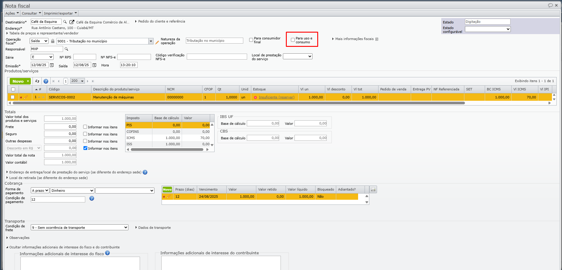Screen dimensions: 562x270
Task: Click the Nº RPS input field
Action: 85,57
